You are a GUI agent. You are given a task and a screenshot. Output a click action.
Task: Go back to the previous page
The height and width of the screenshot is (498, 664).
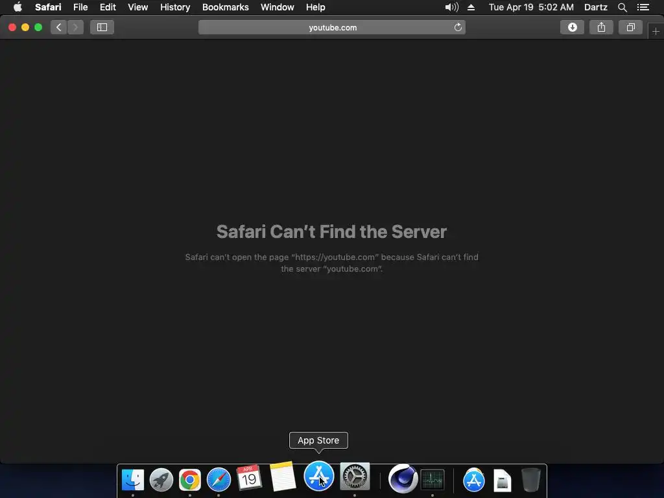pos(59,27)
